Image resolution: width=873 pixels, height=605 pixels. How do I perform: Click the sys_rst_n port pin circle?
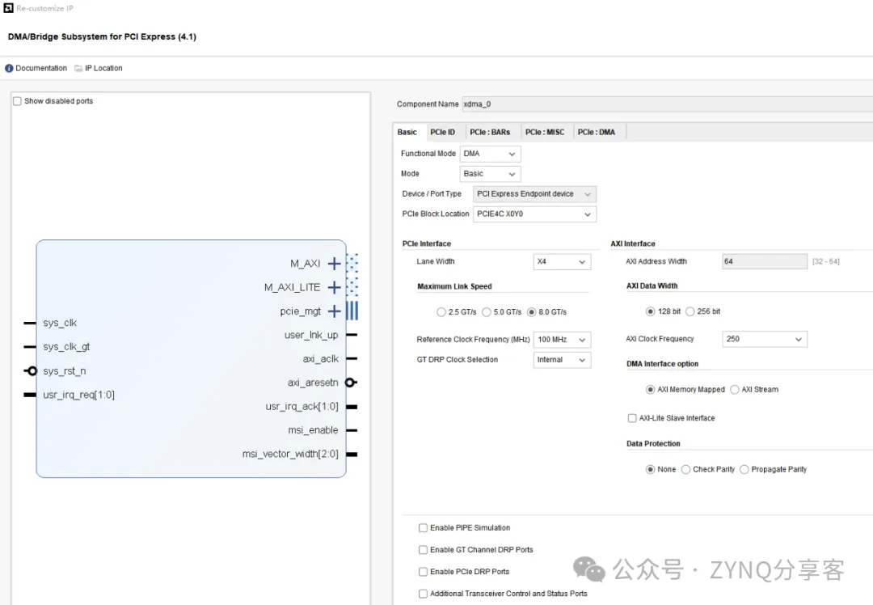[x=32, y=371]
